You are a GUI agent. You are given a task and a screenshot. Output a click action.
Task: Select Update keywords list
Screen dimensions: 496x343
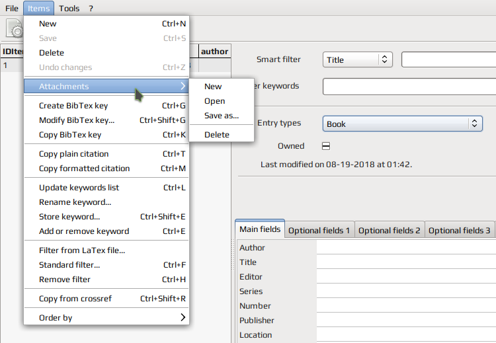(x=106, y=188)
